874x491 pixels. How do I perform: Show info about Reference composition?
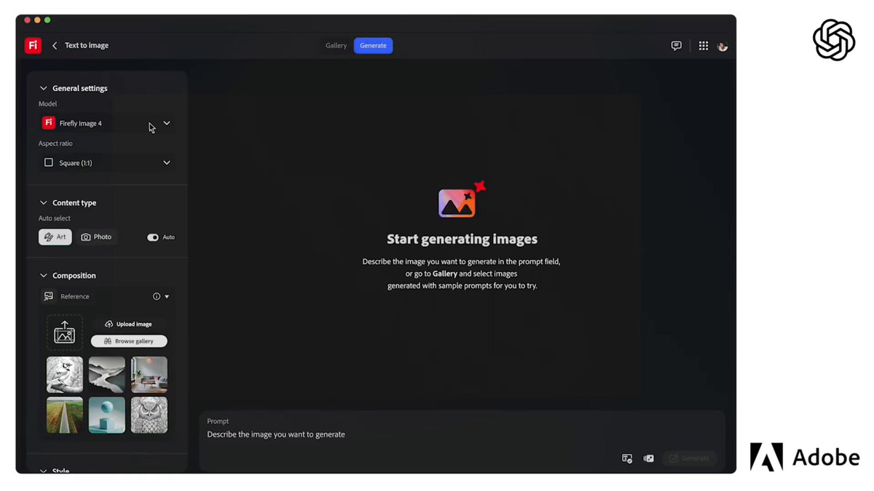click(x=157, y=297)
